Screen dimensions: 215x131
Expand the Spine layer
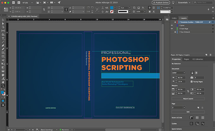pos(179,25)
